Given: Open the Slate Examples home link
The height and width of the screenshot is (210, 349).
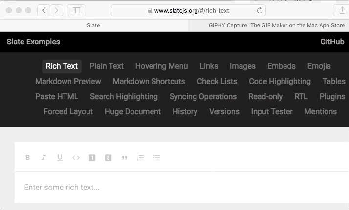Looking at the screenshot, I should click(33, 42).
